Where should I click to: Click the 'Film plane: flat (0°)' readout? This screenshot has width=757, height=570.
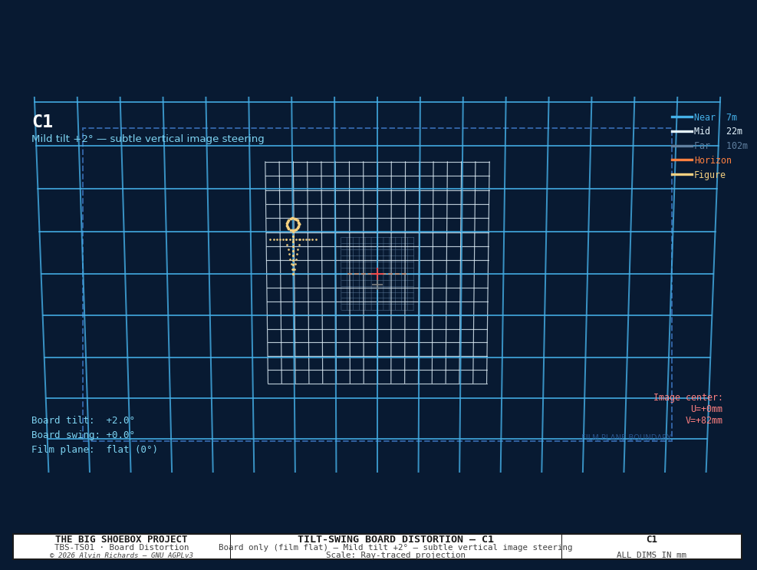(94, 450)
